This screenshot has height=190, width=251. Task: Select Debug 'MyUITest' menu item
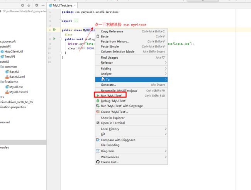(131, 101)
